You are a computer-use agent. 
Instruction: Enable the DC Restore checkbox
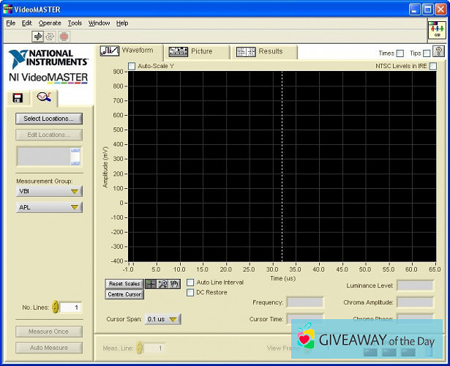click(191, 293)
